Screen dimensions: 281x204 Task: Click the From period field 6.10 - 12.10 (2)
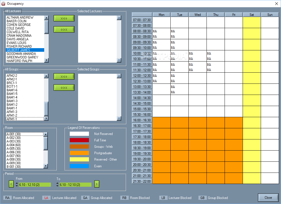[x=34, y=185]
